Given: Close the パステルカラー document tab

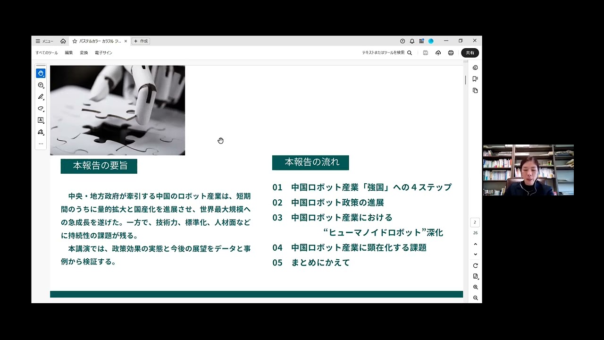Looking at the screenshot, I should point(126,41).
